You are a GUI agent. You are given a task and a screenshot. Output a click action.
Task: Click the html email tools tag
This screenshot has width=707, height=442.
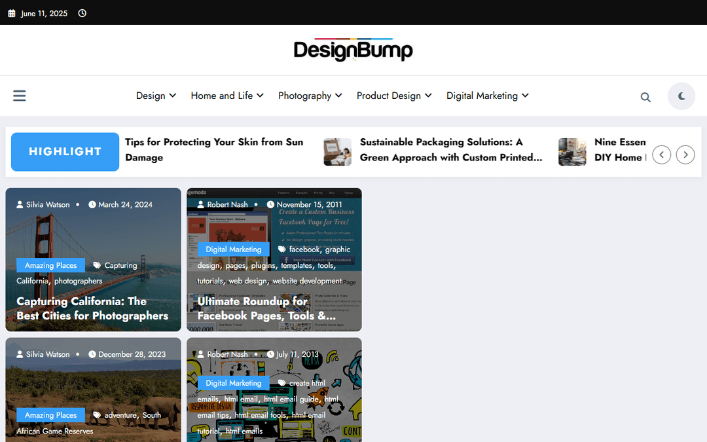260,415
